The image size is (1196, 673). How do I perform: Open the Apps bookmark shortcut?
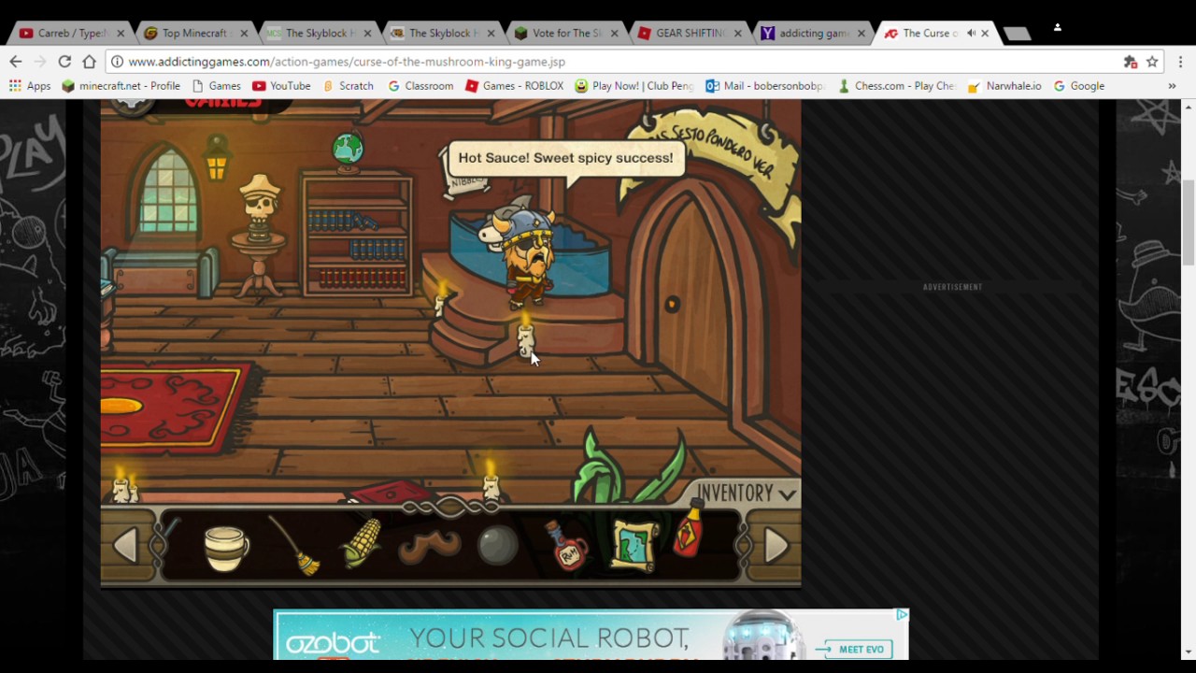click(30, 86)
